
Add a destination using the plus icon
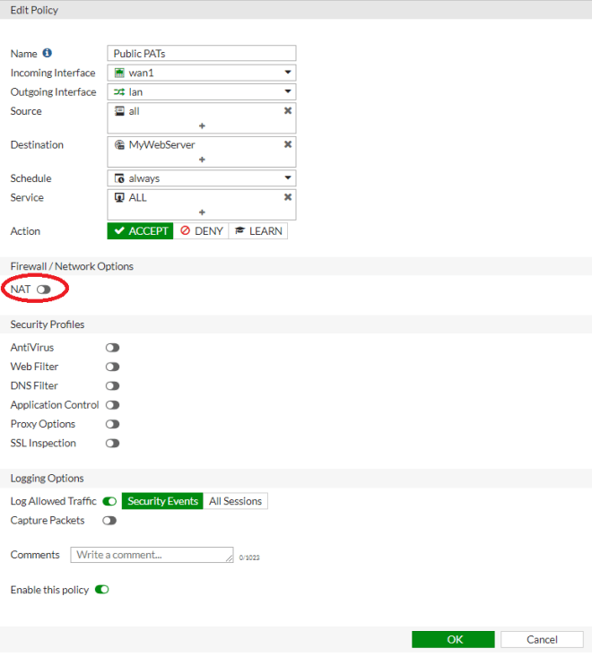[x=202, y=160]
